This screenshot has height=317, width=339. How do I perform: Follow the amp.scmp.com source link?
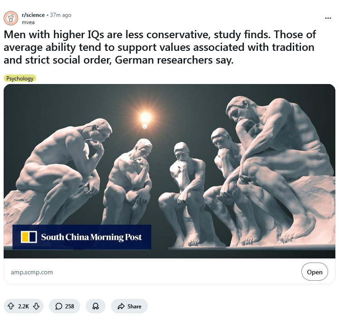tap(32, 272)
